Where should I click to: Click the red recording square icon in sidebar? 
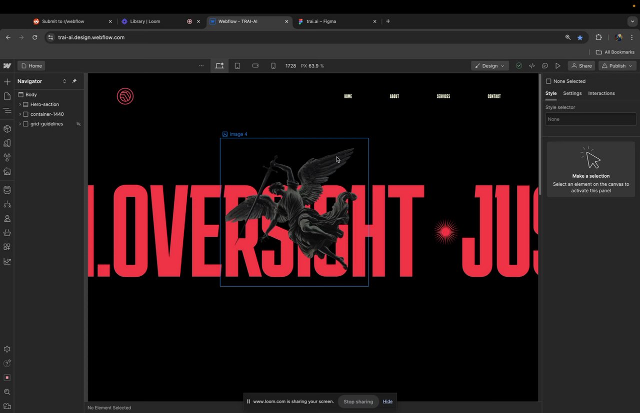7,378
